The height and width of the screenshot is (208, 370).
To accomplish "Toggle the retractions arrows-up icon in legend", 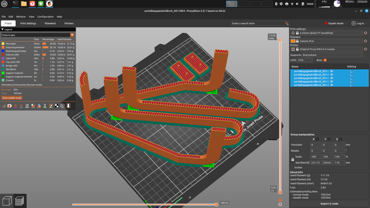I will [15, 106].
